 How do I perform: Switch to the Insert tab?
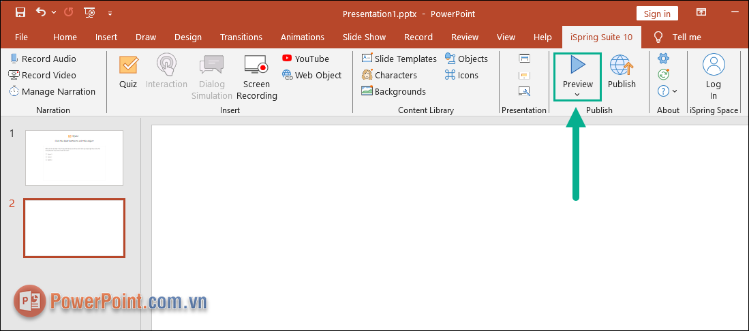coord(106,37)
